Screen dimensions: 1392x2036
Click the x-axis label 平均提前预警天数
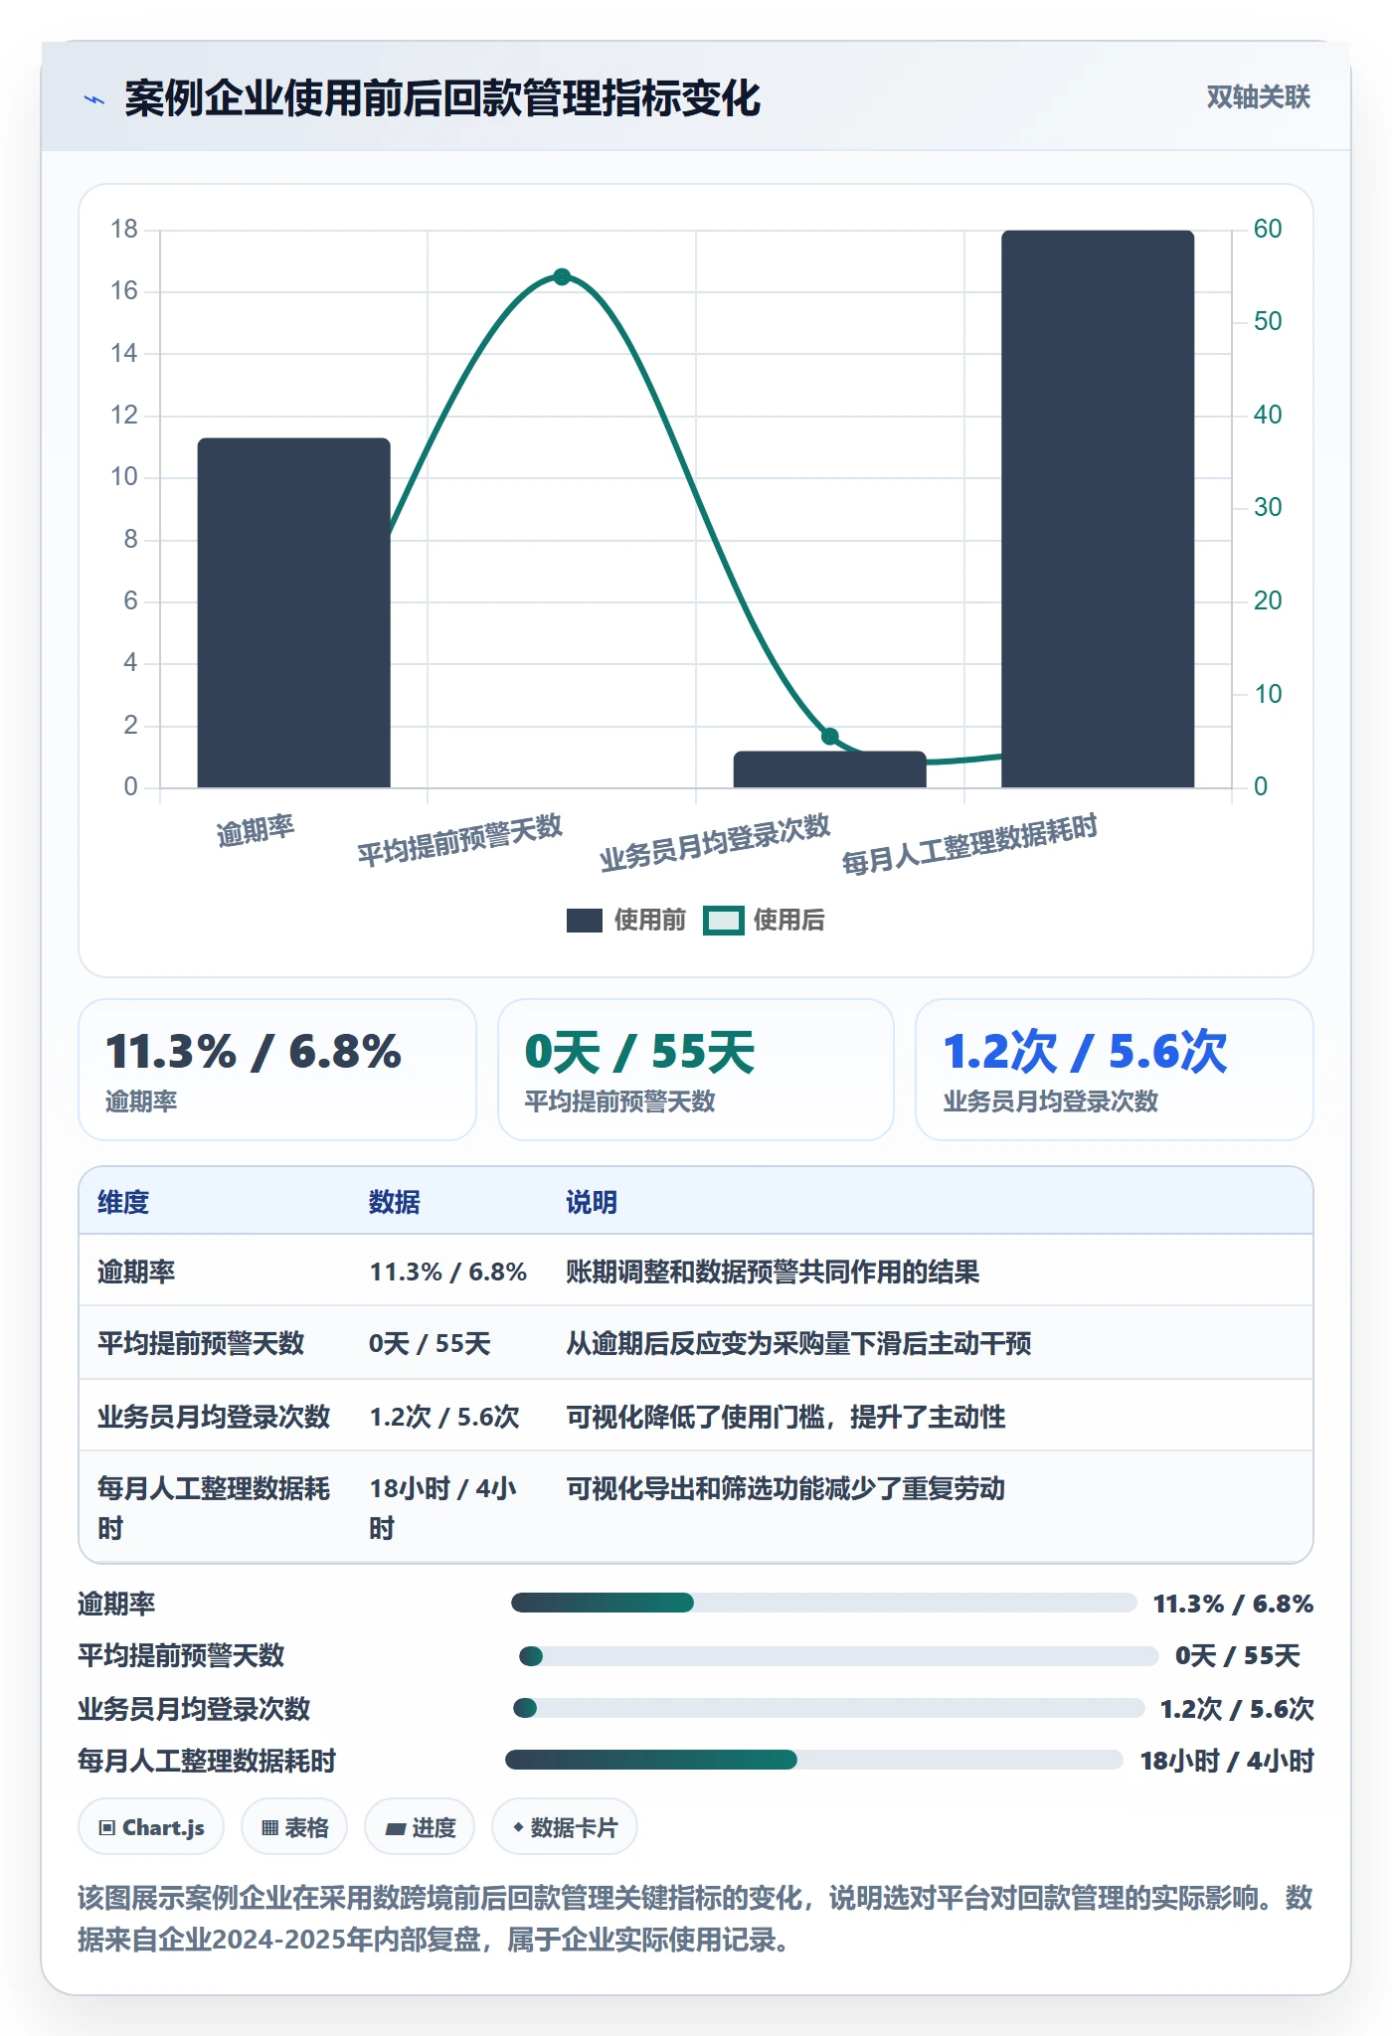click(459, 840)
